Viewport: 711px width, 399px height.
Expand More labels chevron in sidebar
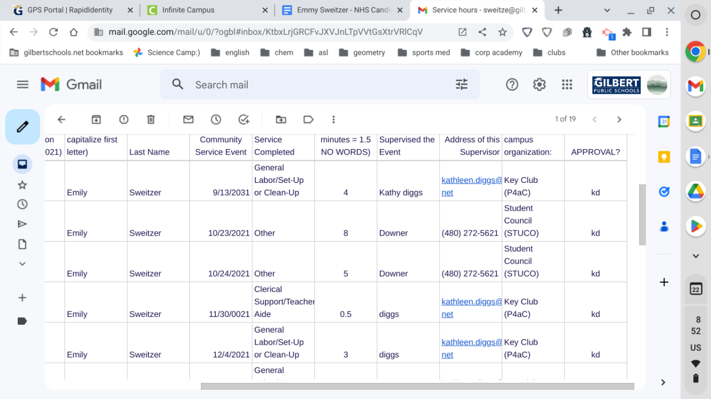[x=22, y=264]
